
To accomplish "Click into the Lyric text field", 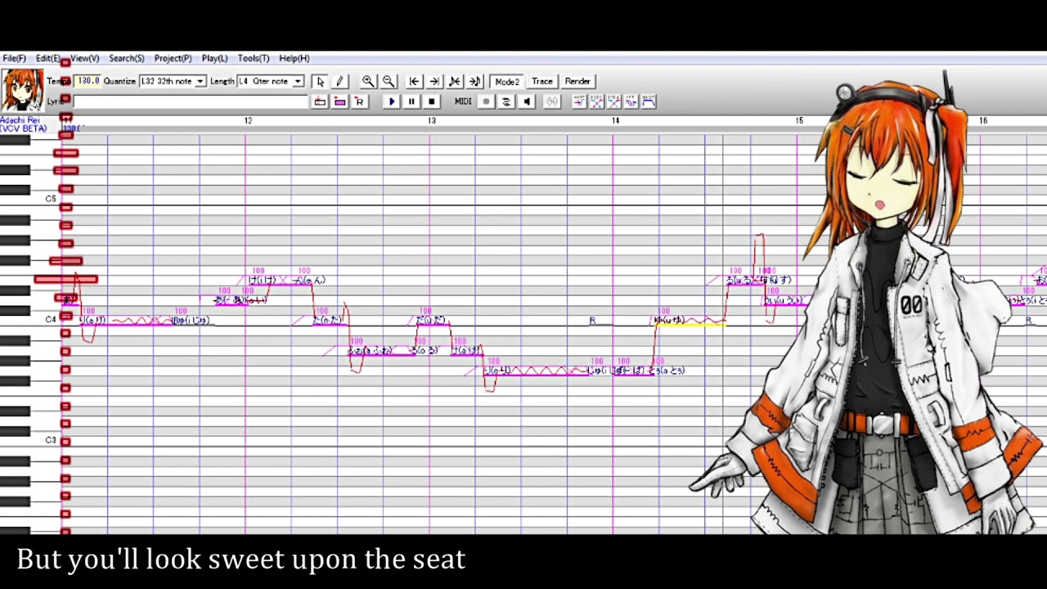I will pyautogui.click(x=191, y=101).
